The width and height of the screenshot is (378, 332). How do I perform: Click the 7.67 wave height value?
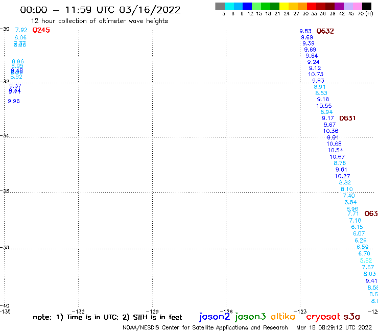[x=368, y=267]
